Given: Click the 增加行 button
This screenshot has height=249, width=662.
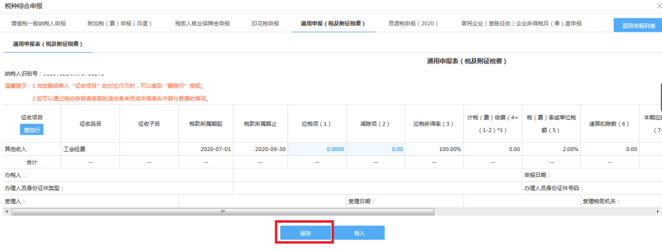Looking at the screenshot, I should tap(32, 130).
